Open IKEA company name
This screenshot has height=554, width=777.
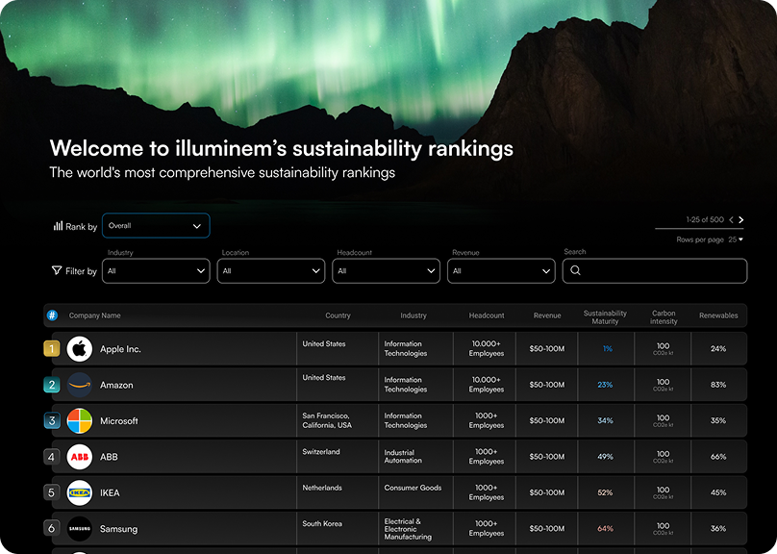[x=110, y=493]
